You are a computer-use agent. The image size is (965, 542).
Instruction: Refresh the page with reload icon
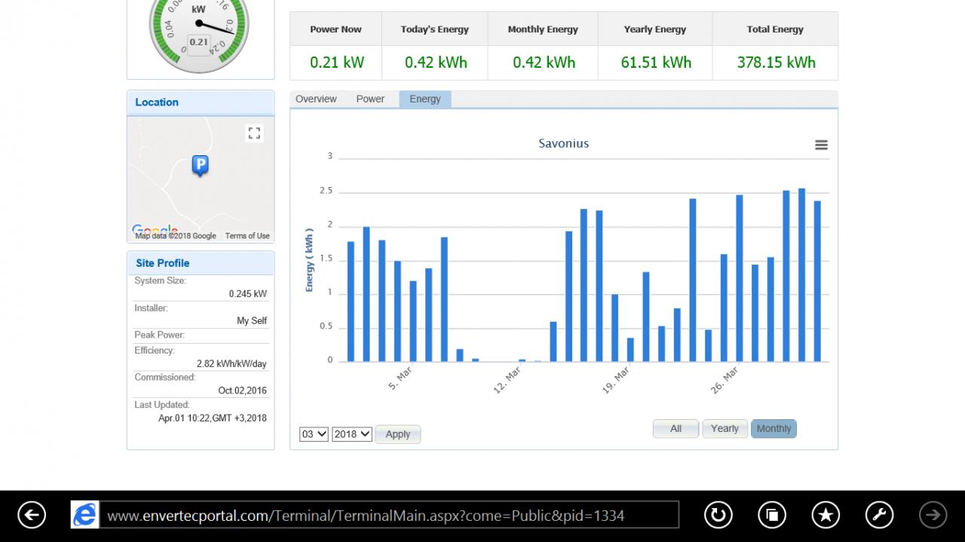coord(718,515)
